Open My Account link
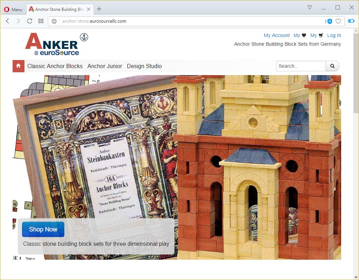Screen dimensions: 359x280 click(277, 35)
